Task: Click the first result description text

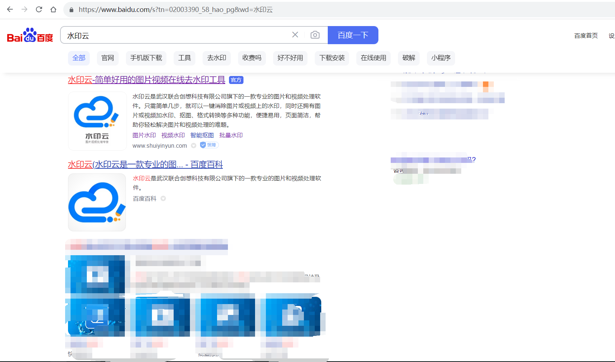Action: 226,110
